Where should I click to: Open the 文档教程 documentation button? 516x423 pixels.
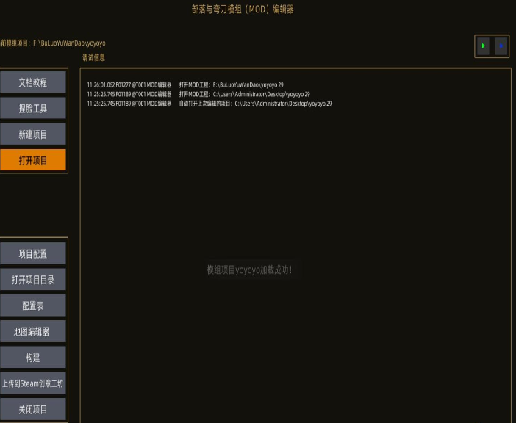[x=32, y=82]
